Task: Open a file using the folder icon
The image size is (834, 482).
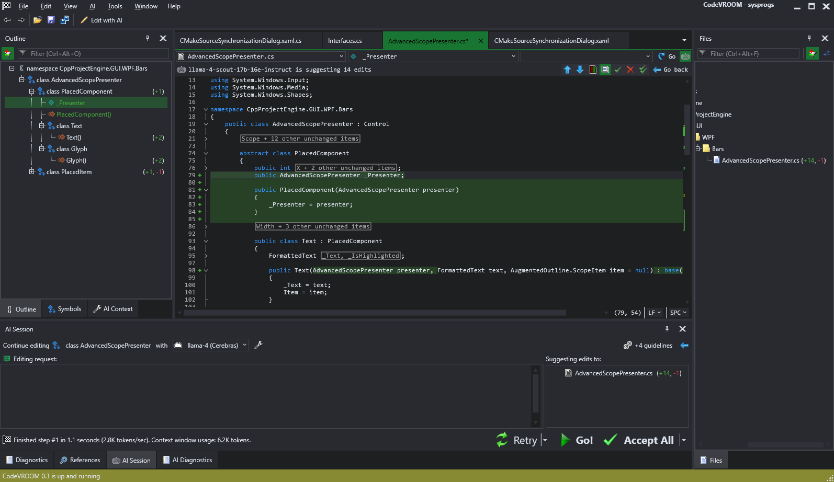Action: pyautogui.click(x=37, y=20)
